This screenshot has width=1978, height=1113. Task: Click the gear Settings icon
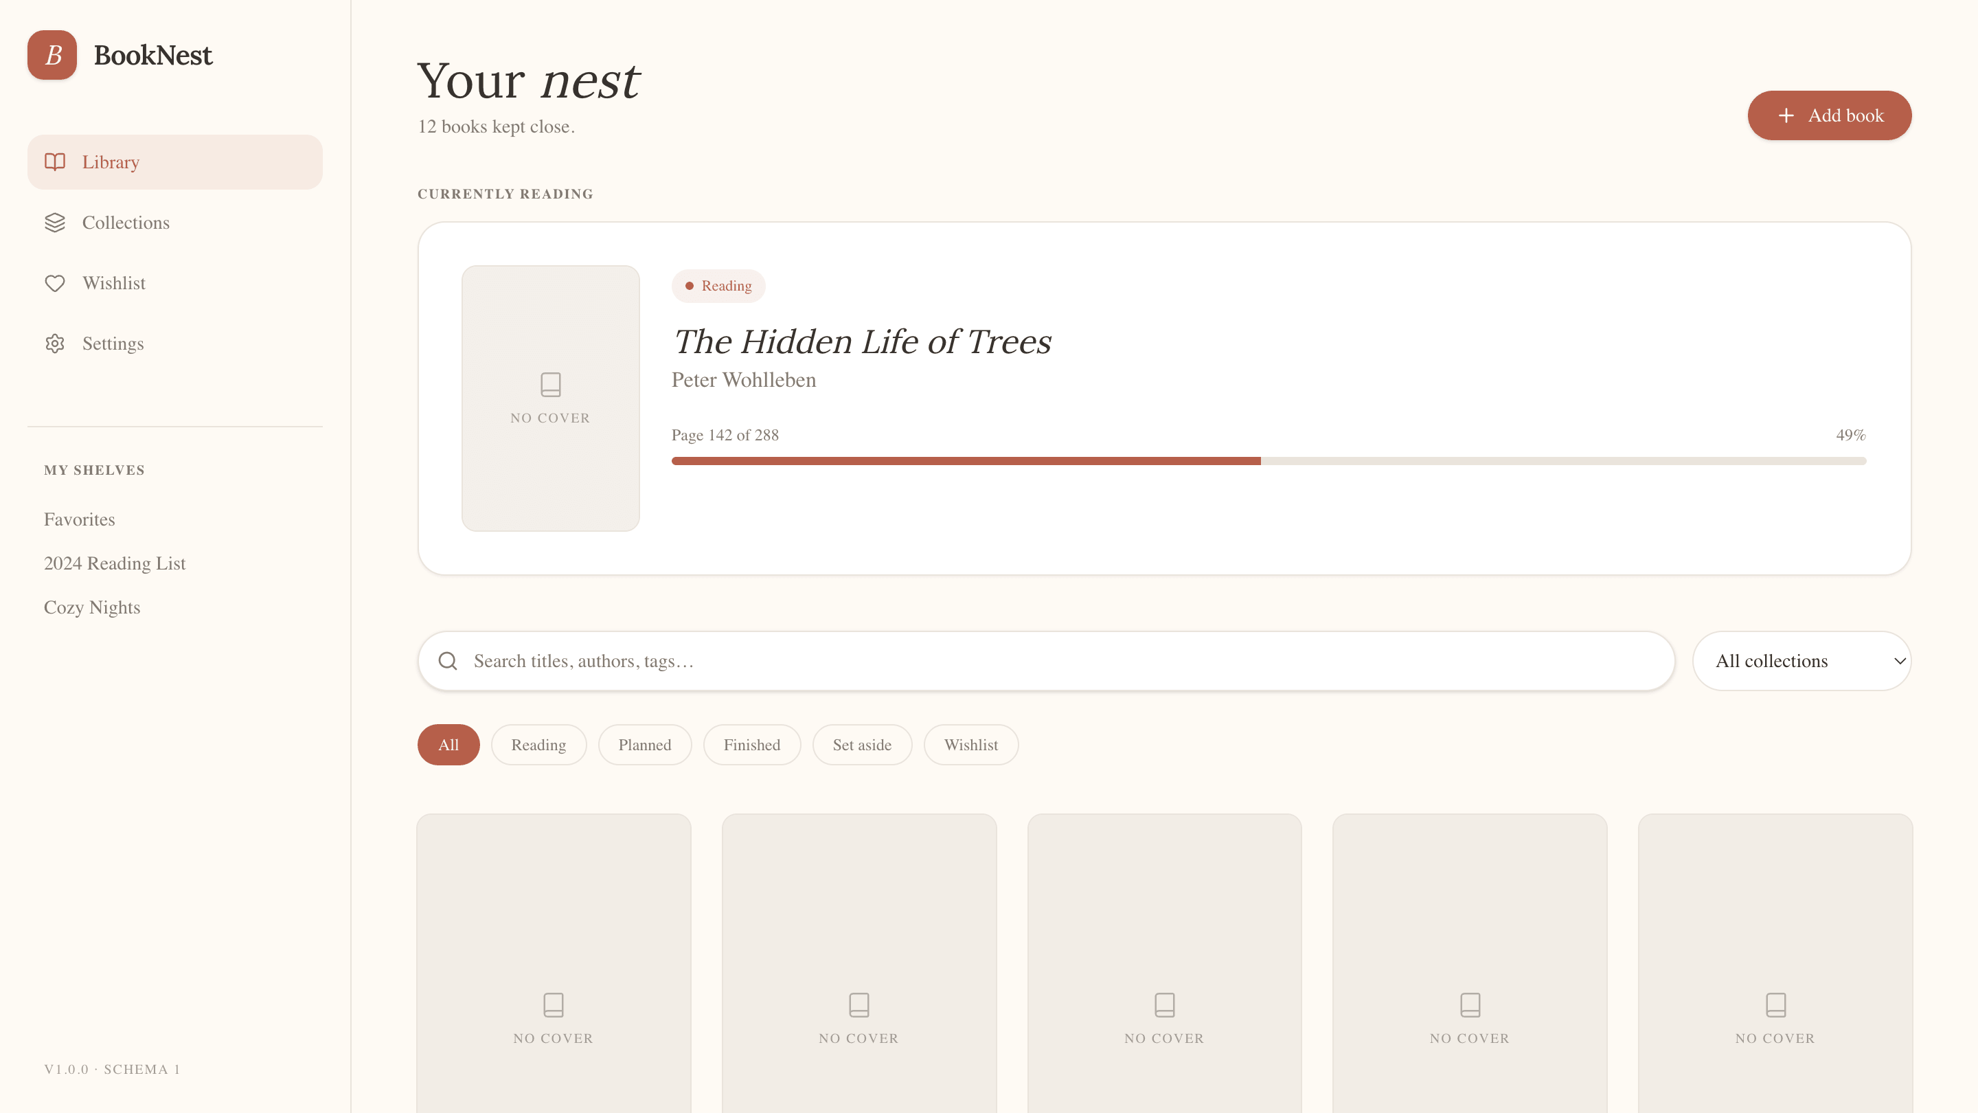(x=54, y=344)
